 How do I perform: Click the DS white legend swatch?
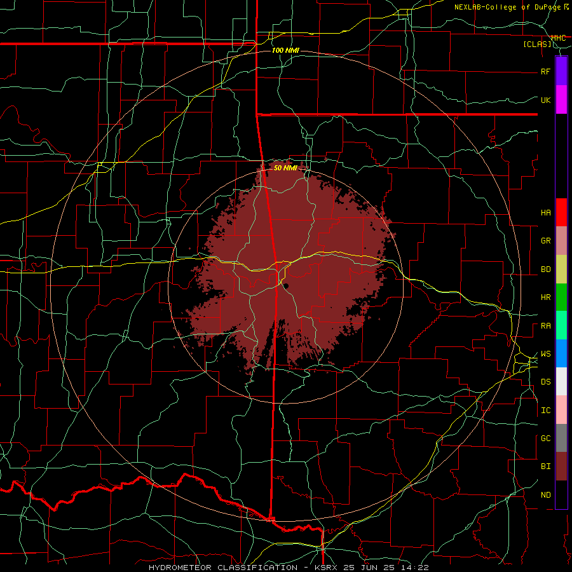(561, 381)
